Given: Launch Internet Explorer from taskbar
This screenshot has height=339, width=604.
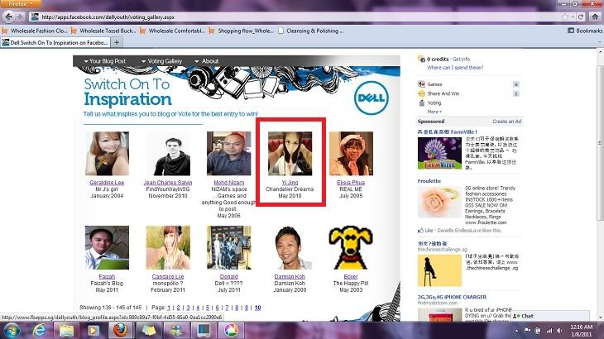Looking at the screenshot, I should pyautogui.click(x=39, y=331).
